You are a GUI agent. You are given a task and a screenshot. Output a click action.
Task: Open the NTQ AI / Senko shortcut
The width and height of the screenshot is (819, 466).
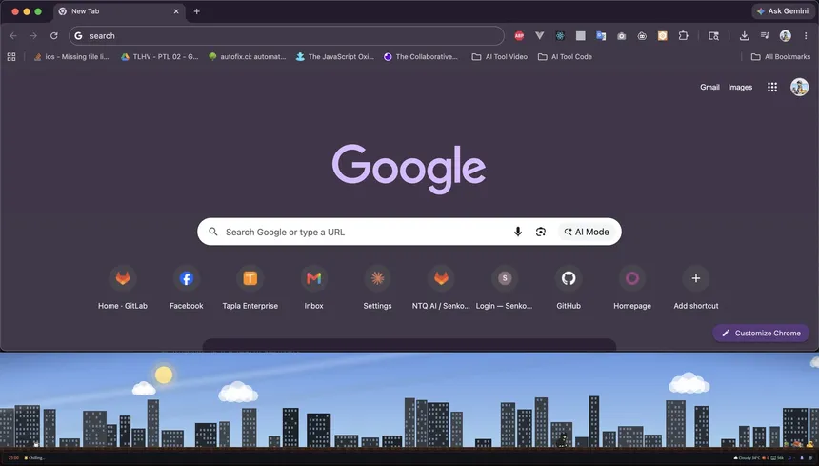(441, 288)
